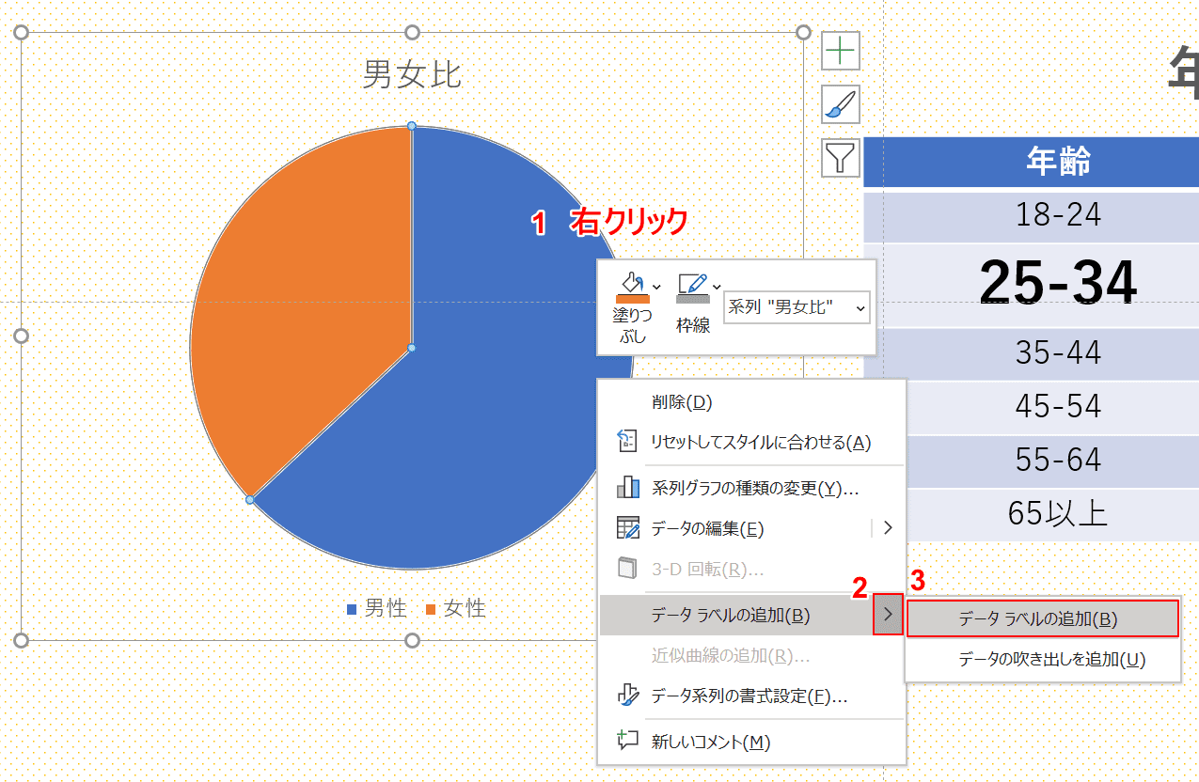Click the chart's bottom-middle resize handle
This screenshot has width=1199, height=782.
click(412, 640)
